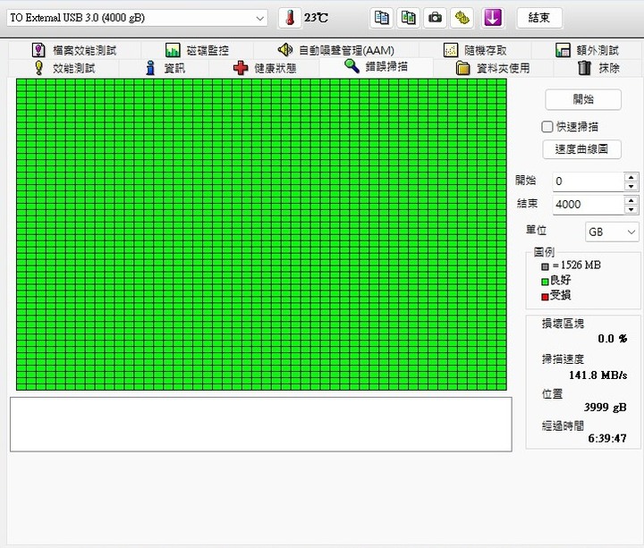644x548 pixels.
Task: Switch to the 抹除 tab
Action: pyautogui.click(x=598, y=68)
